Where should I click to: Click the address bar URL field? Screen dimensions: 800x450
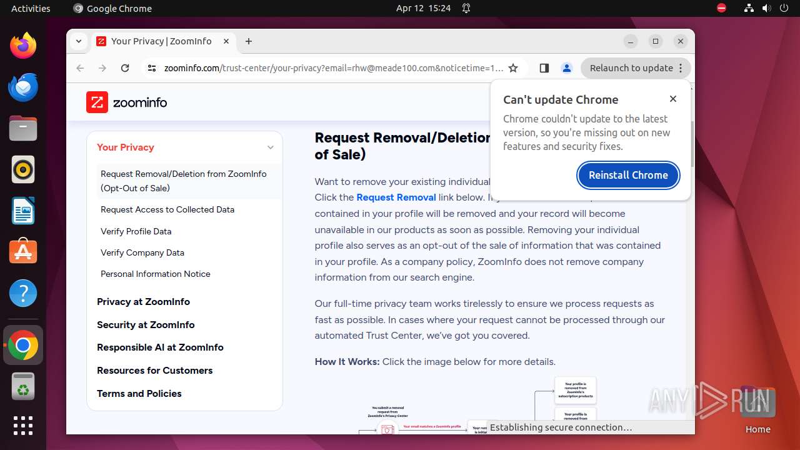tap(332, 68)
